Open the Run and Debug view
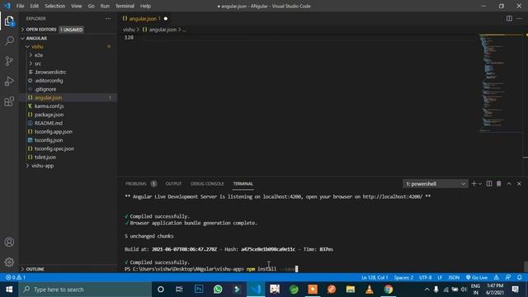The height and width of the screenshot is (297, 528). pyautogui.click(x=9, y=81)
